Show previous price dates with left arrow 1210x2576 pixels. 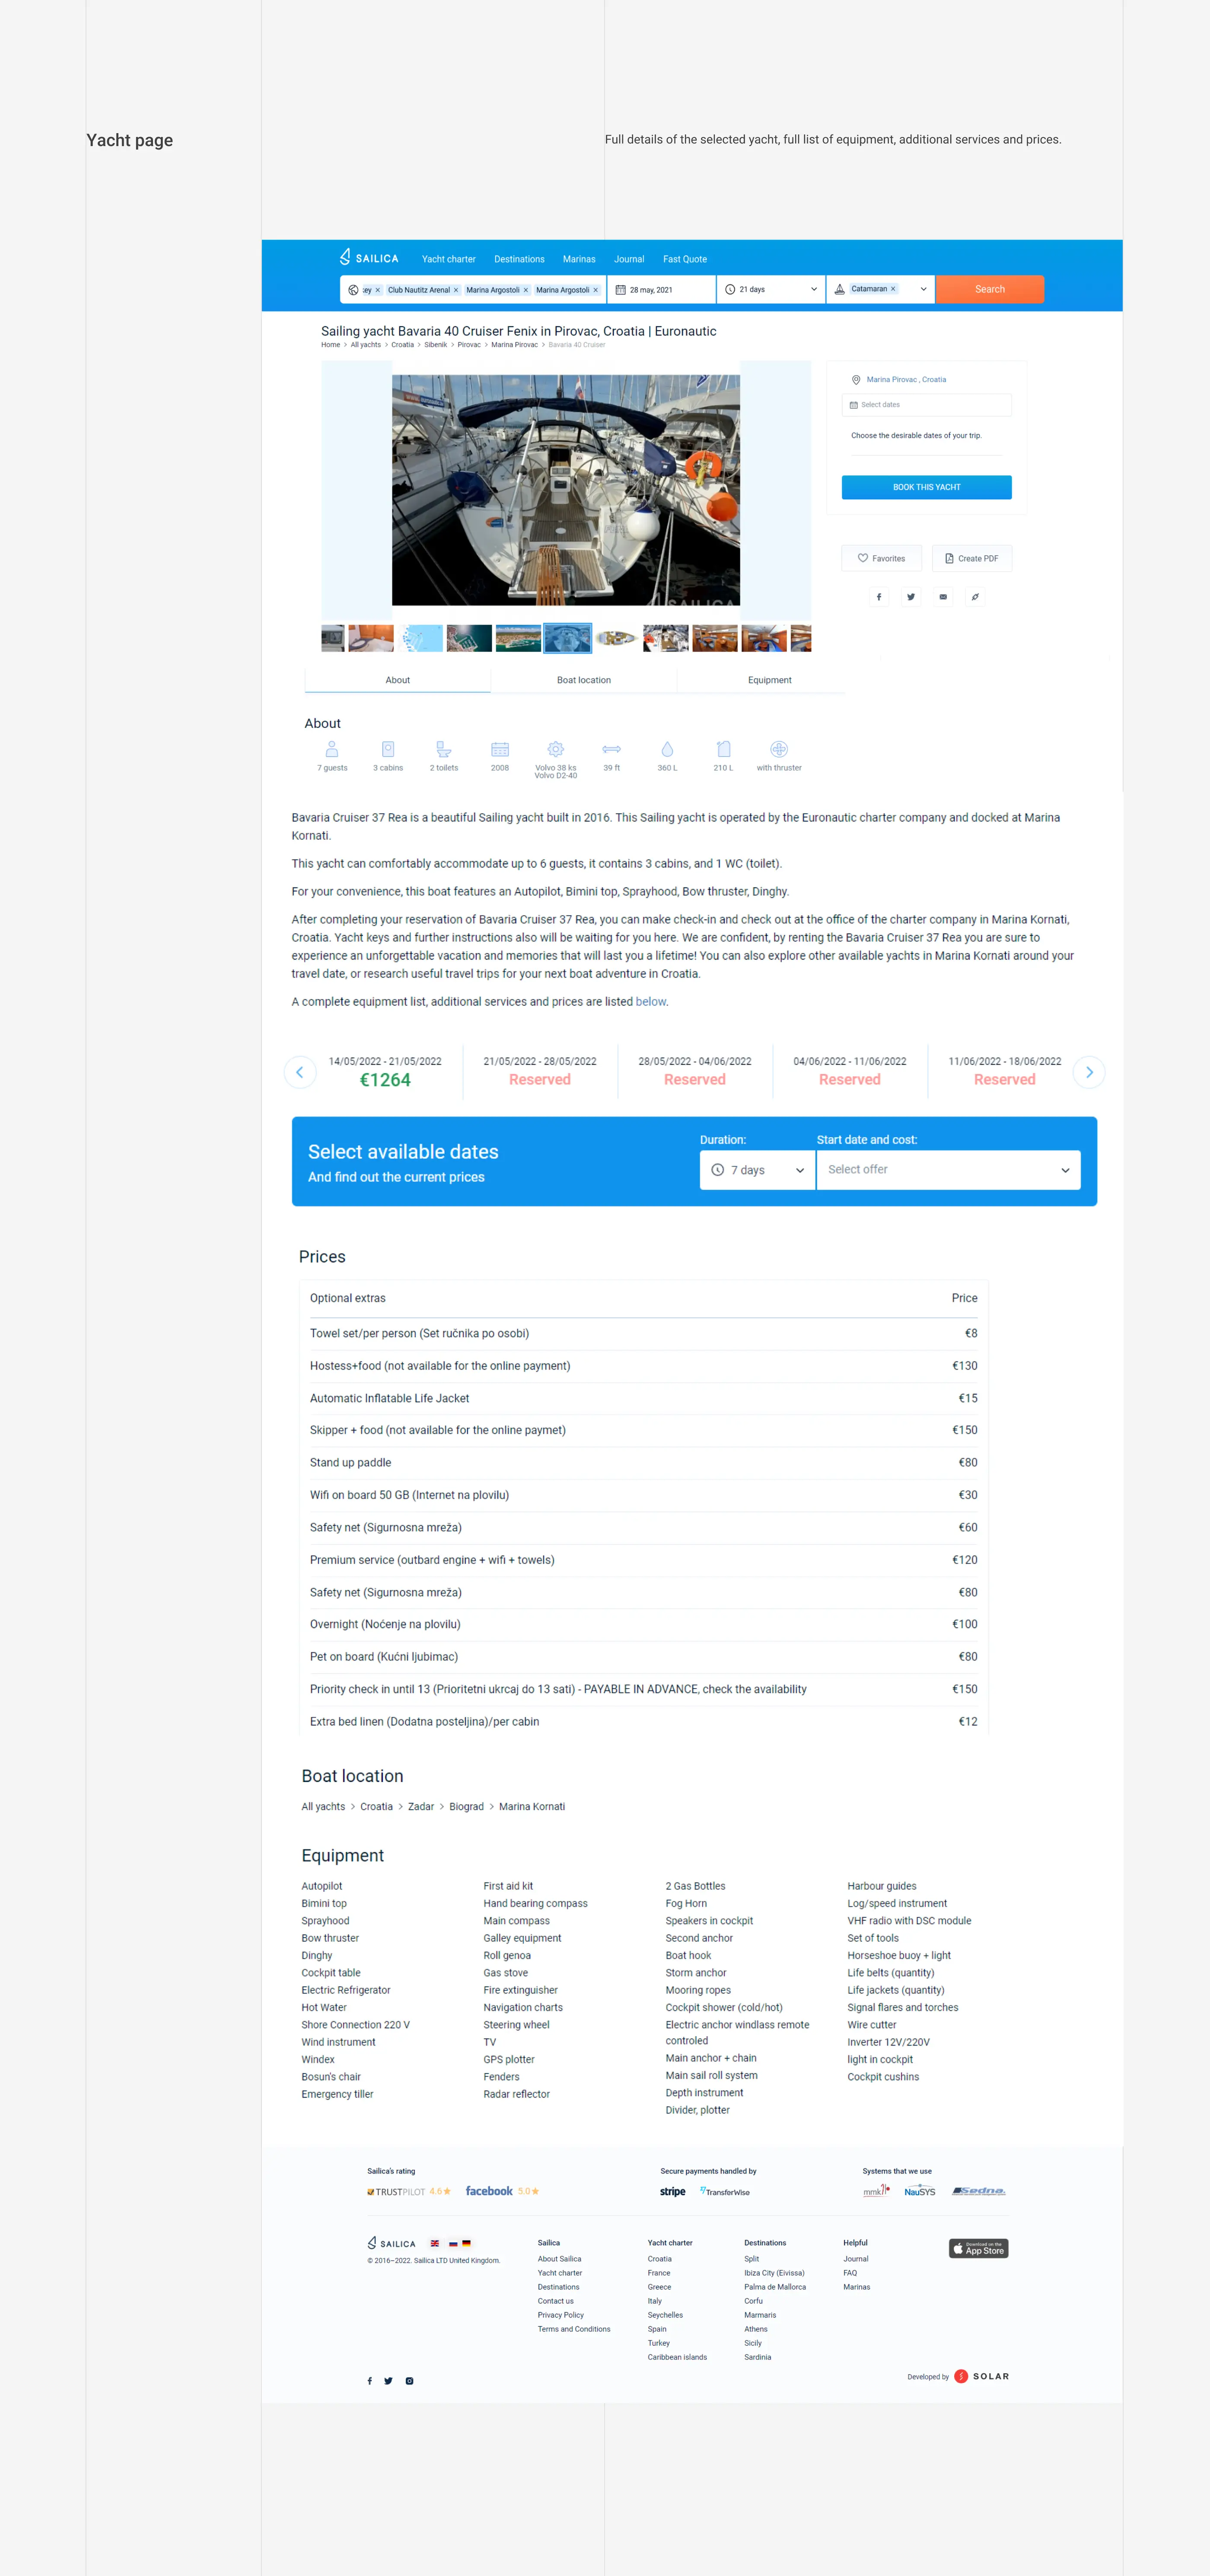click(300, 1072)
